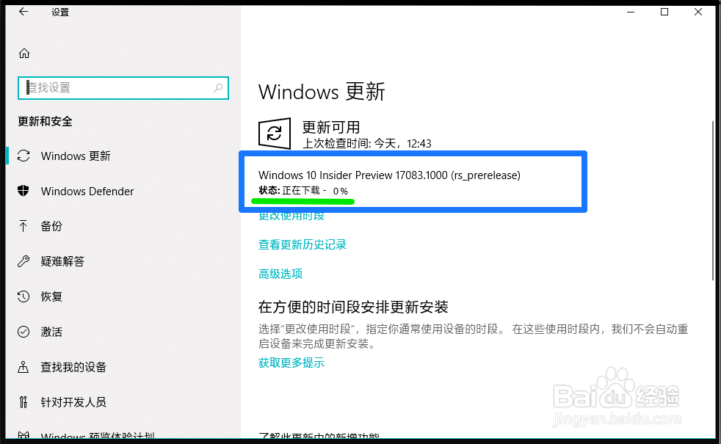Screen dimensions: 721x444
Task: Focus the 查找设置 search field
Action: pyautogui.click(x=123, y=88)
